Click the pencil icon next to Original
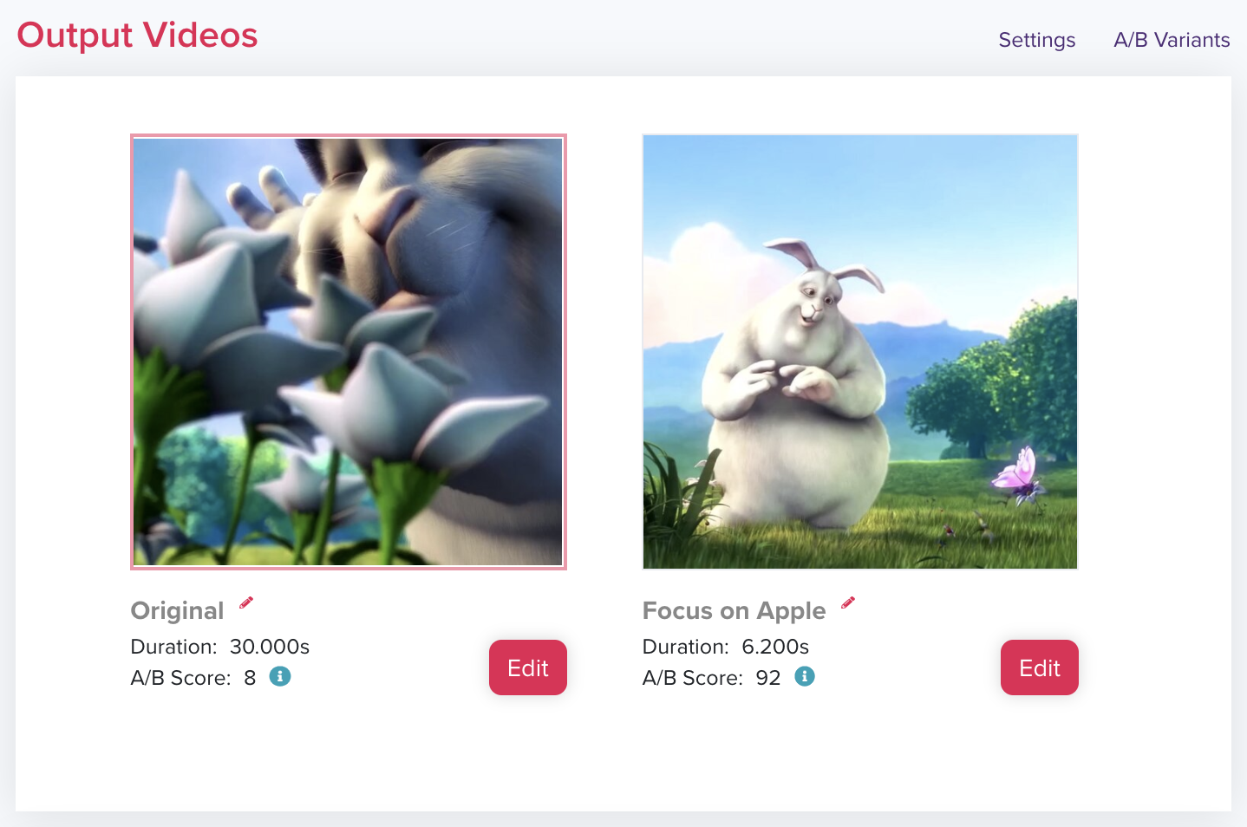This screenshot has width=1247, height=827. click(246, 602)
